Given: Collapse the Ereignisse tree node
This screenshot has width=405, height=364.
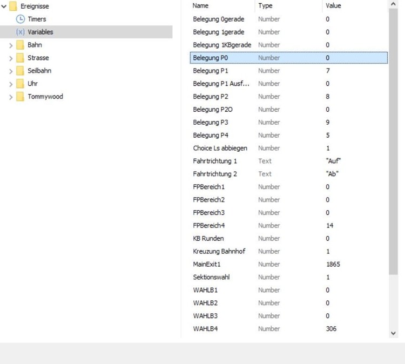Looking at the screenshot, I should click(4, 6).
